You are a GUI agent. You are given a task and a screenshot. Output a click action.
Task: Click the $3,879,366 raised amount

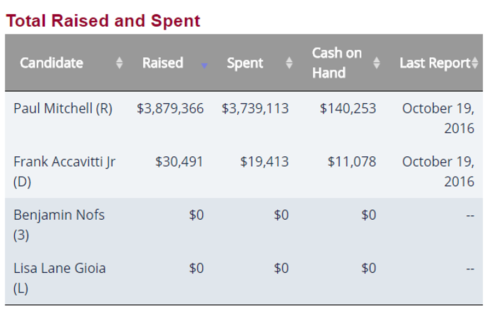point(170,108)
